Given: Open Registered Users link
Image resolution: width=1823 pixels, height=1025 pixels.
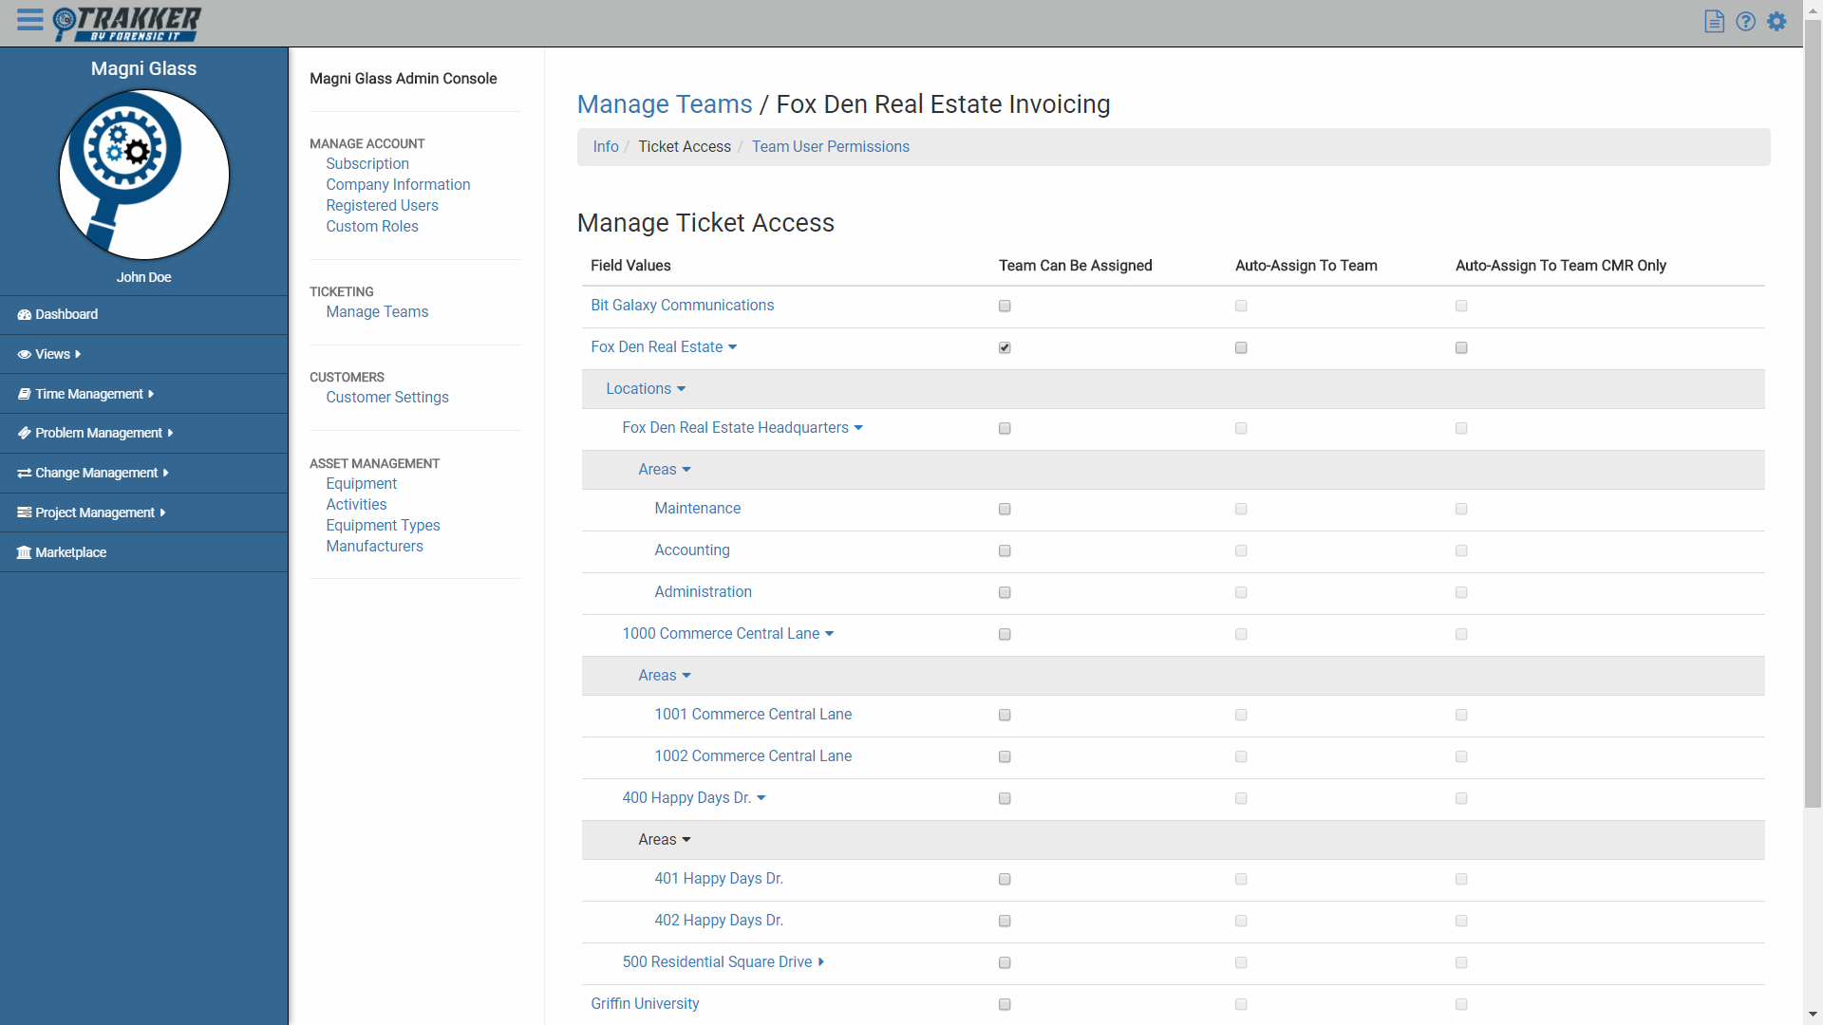Looking at the screenshot, I should point(382,206).
